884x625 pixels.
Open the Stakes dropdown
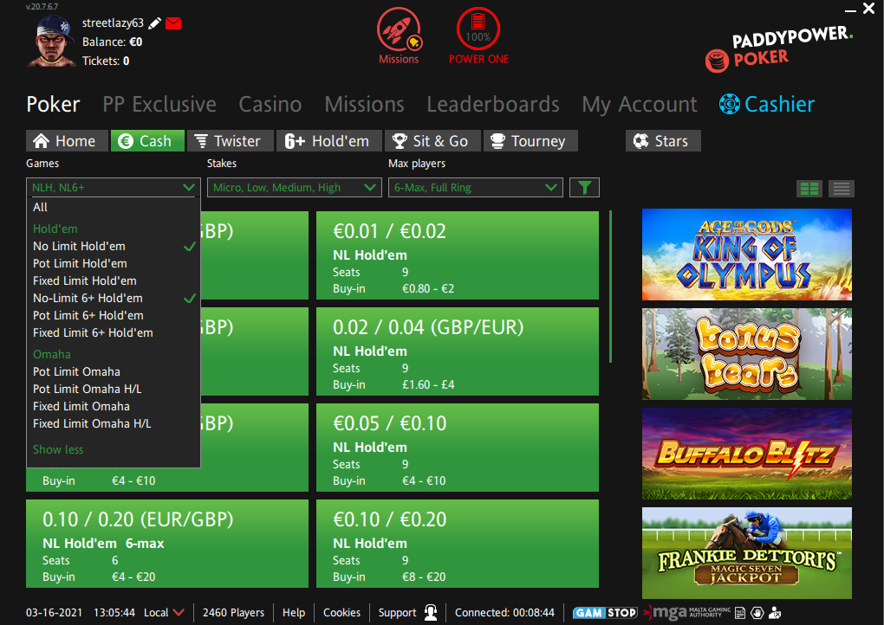point(294,187)
